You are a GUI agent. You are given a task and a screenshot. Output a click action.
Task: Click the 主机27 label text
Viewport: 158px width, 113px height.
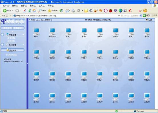click(x=68, y=102)
